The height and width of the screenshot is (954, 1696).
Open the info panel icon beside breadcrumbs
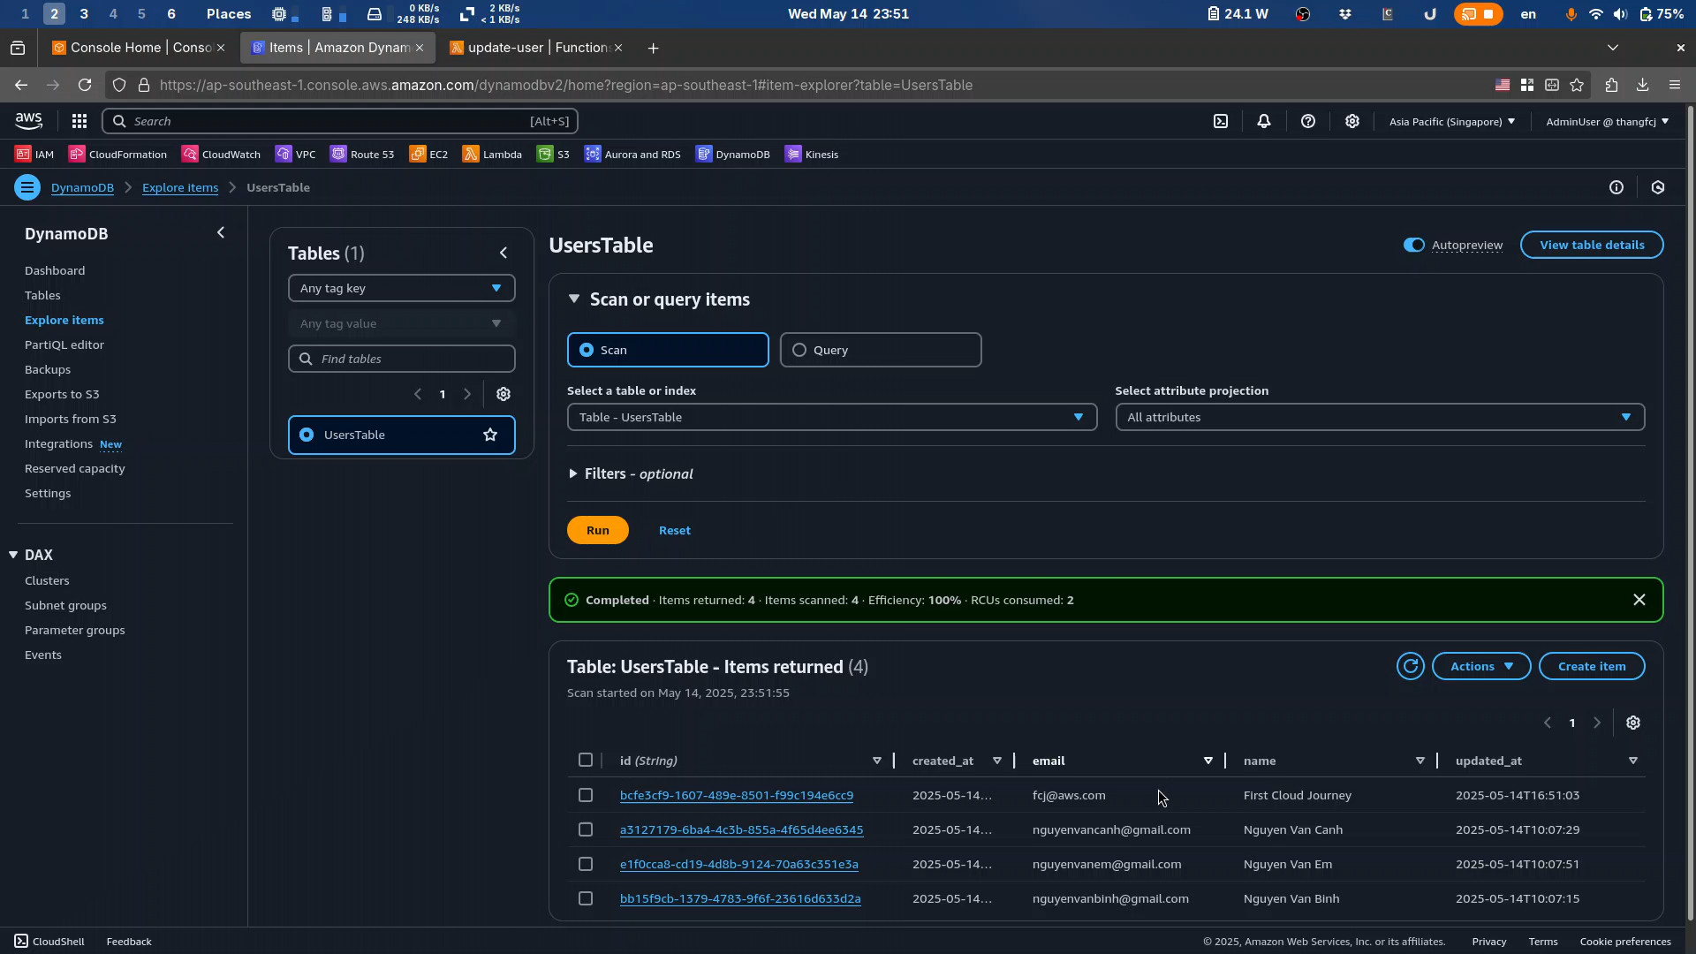tap(1616, 187)
